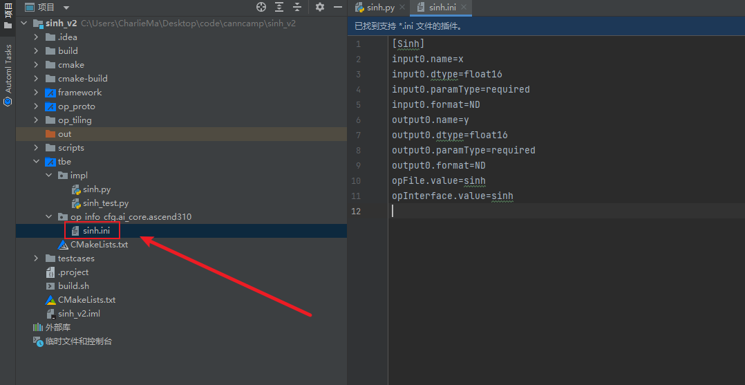
Task: Click the framework folder icon
Action: tap(50, 92)
